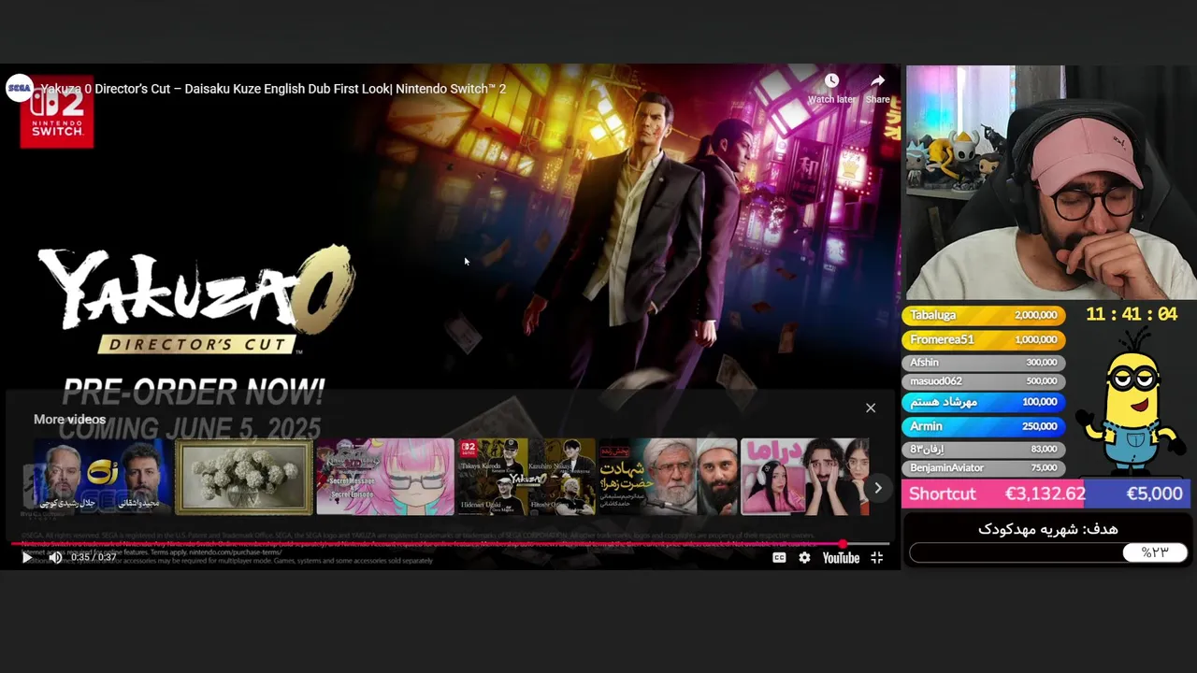1197x673 pixels.
Task: Show next suggested videos arrow
Action: 877,488
